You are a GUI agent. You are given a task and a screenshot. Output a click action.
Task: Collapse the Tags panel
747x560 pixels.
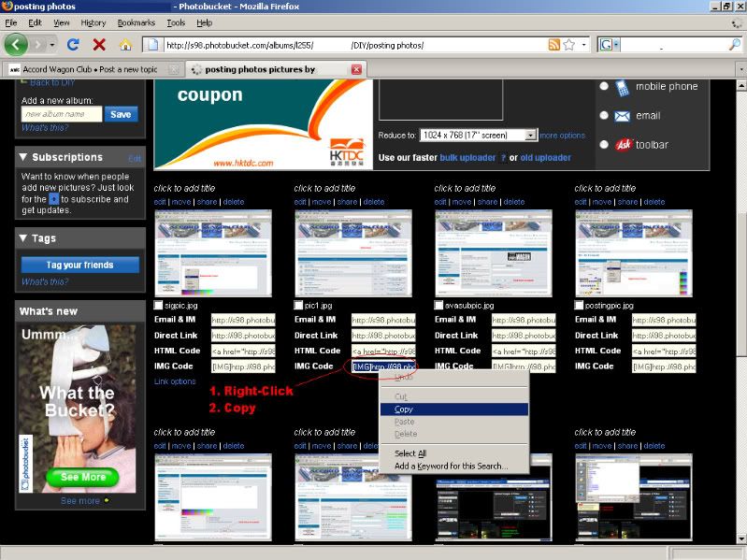22,237
